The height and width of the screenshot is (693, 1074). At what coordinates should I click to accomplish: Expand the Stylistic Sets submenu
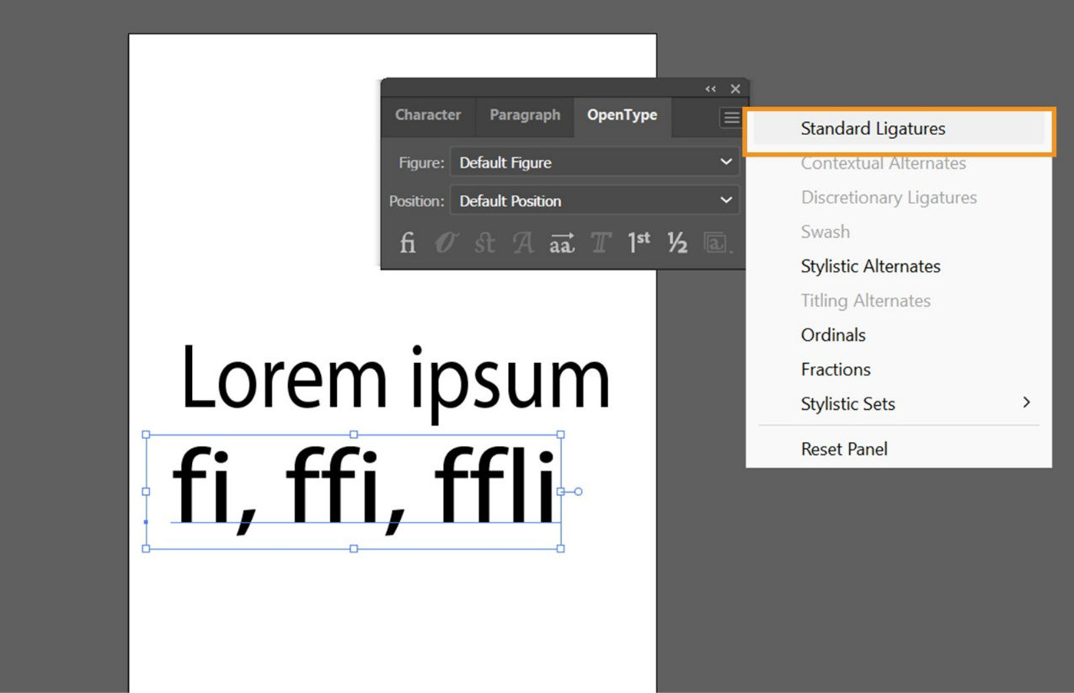(x=1027, y=402)
